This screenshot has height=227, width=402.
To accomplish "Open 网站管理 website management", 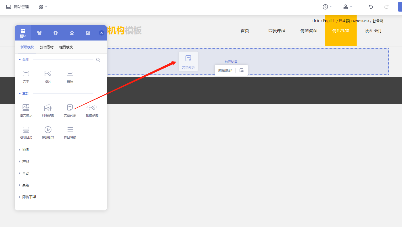I will 18,7.
